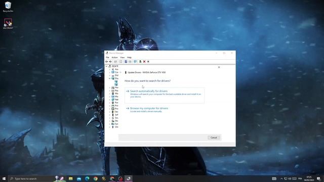The height and width of the screenshot is (182, 324).
Task: Show hidden system tray icons chevron
Action: click(x=281, y=178)
